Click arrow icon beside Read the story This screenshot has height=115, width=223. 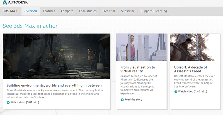click(x=122, y=100)
